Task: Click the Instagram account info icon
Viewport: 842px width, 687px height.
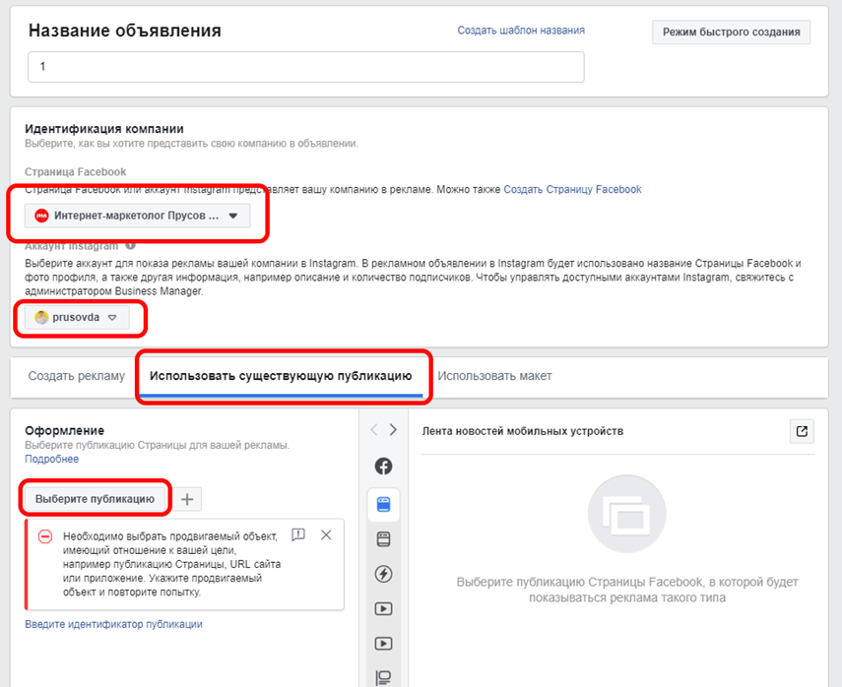Action: (131, 246)
